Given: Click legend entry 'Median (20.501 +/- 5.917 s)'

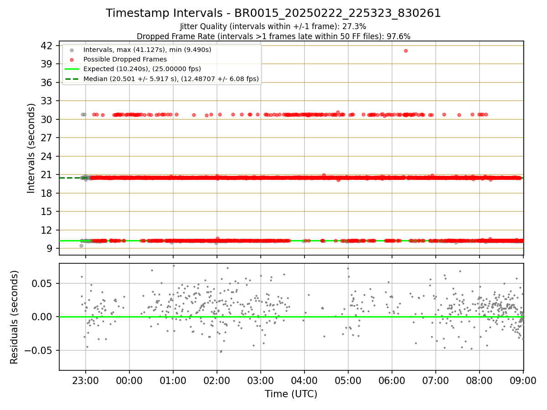Looking at the screenshot, I should tap(171, 79).
